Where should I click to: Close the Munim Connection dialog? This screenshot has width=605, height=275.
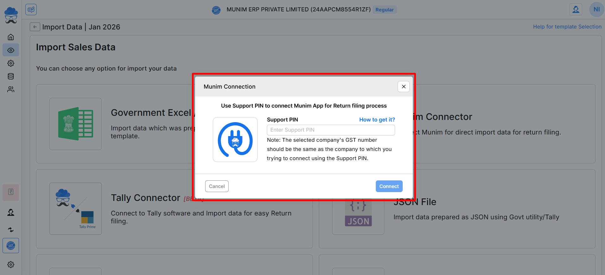tap(404, 87)
